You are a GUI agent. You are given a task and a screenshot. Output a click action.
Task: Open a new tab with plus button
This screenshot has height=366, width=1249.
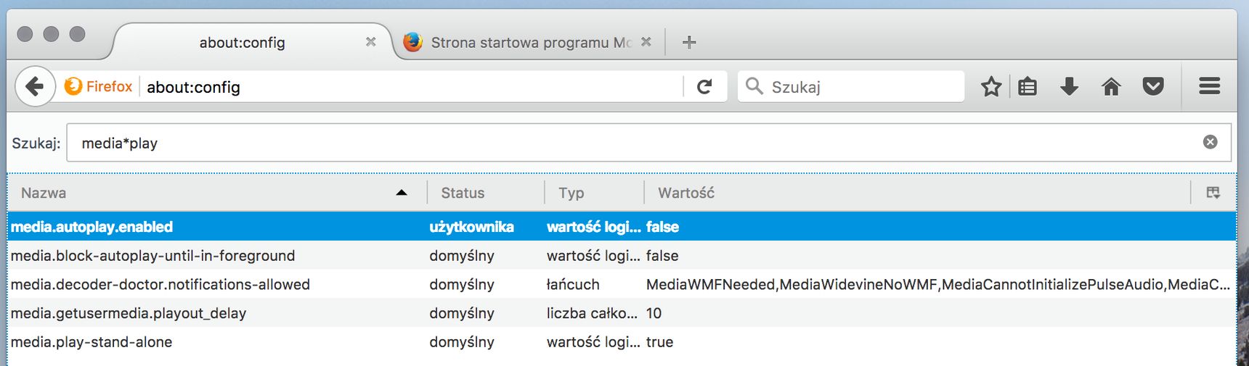tap(689, 42)
